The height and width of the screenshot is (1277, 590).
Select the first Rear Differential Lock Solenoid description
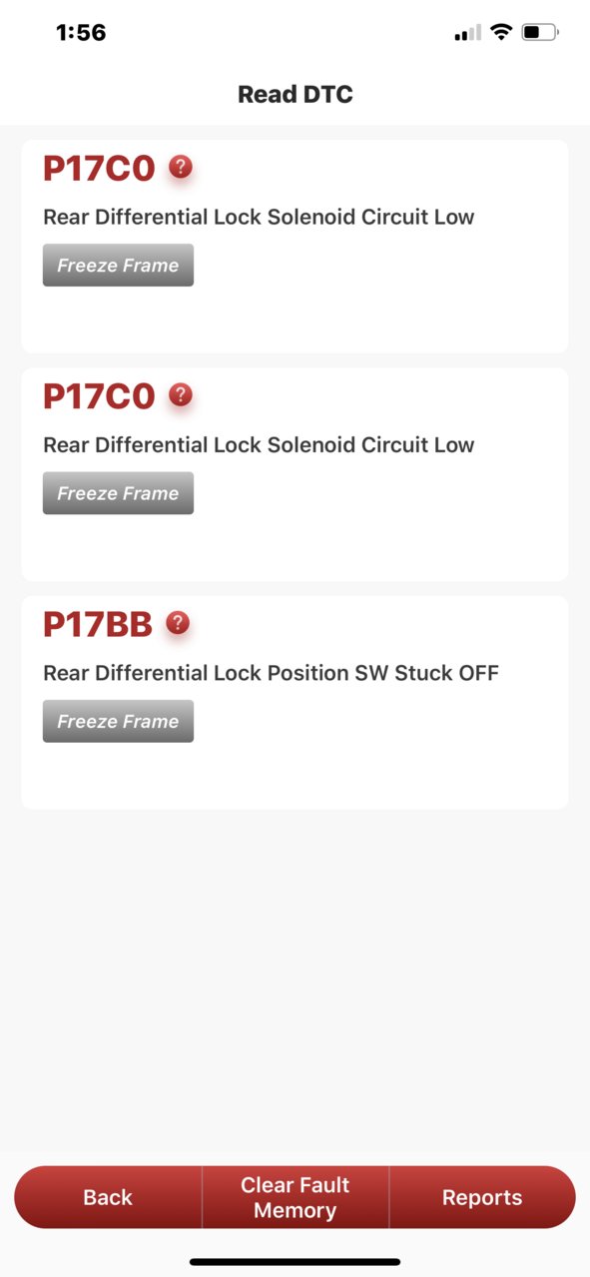(x=259, y=217)
